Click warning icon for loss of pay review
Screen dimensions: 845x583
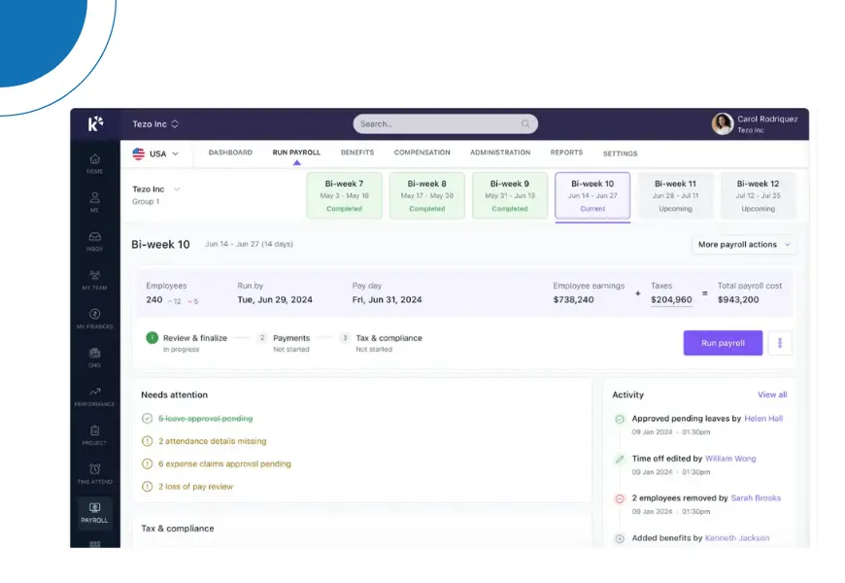click(147, 487)
